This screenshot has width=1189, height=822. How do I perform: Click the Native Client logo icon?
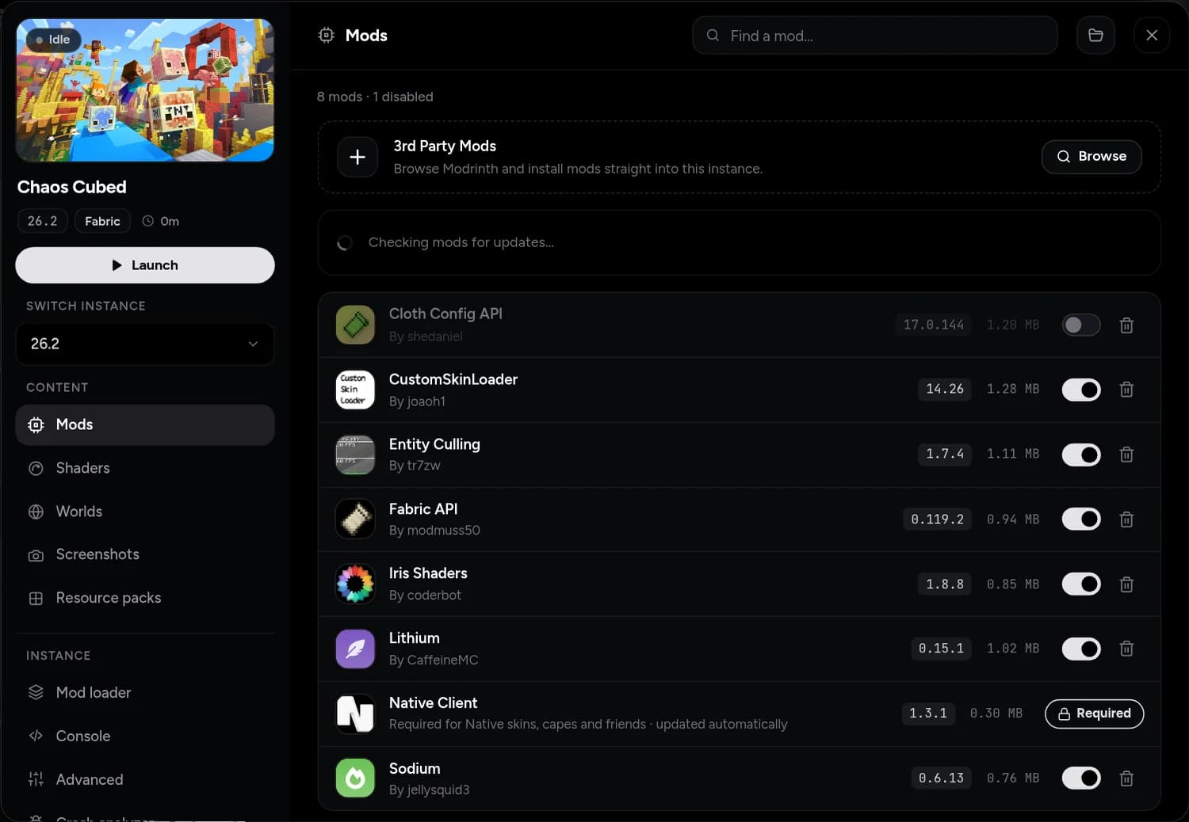[355, 714]
